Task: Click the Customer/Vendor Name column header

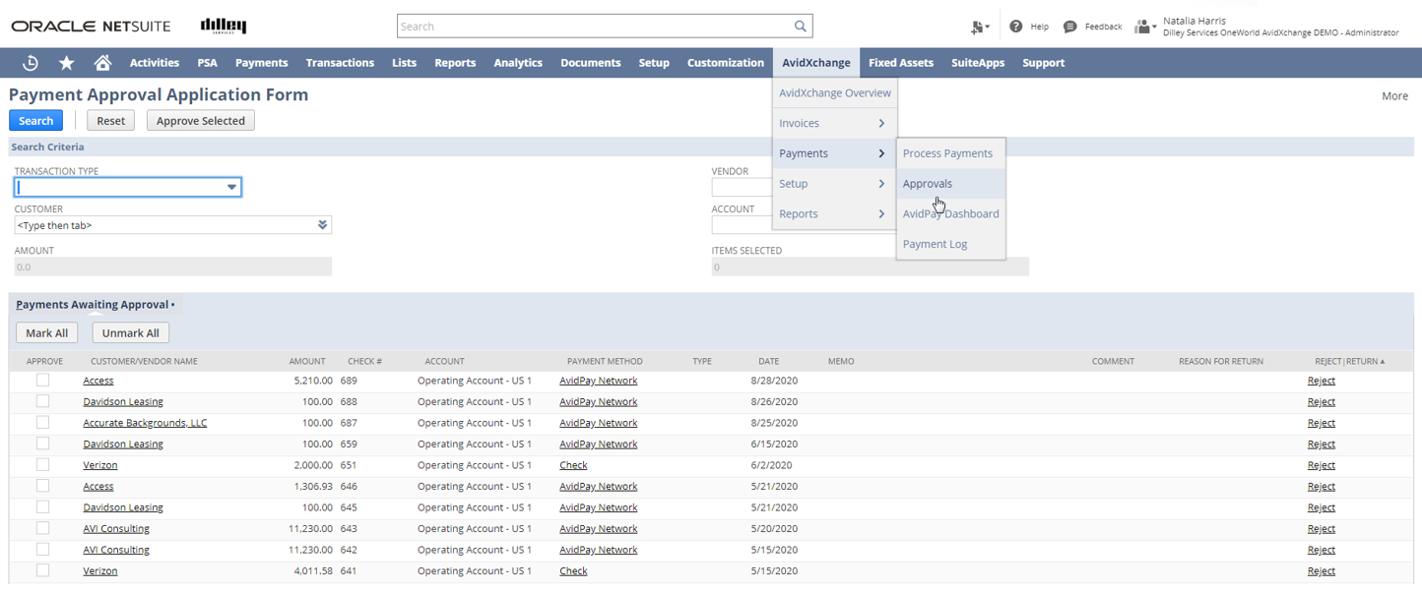Action: pos(144,362)
